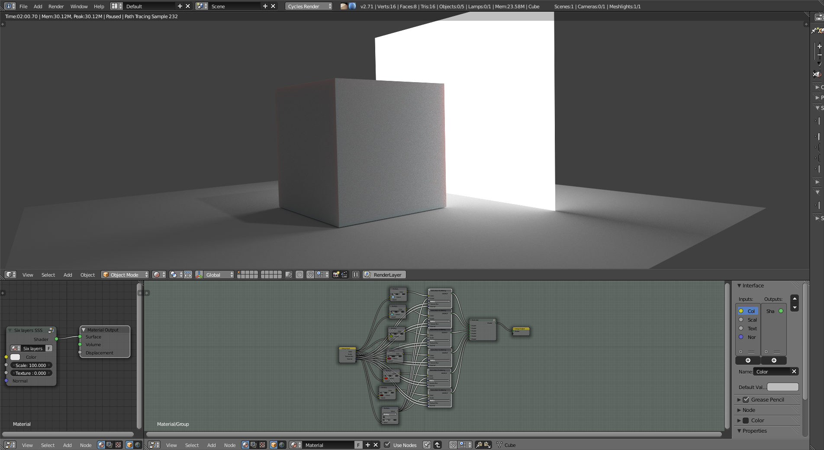The height and width of the screenshot is (450, 824).
Task: Toggle fake user F on Six layers
Action: pos(49,348)
